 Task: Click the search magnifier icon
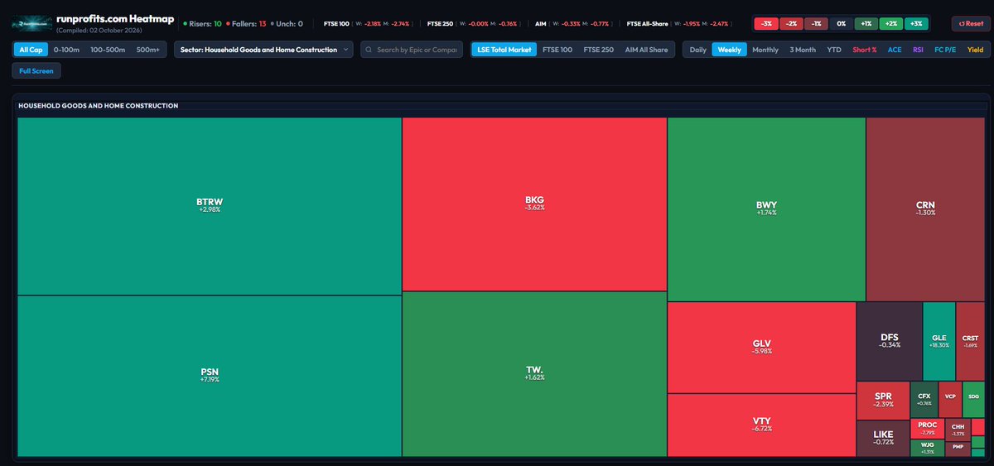point(368,50)
